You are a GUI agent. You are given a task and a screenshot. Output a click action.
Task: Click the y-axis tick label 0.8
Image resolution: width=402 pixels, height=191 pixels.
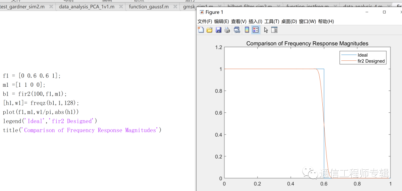pos(218,91)
